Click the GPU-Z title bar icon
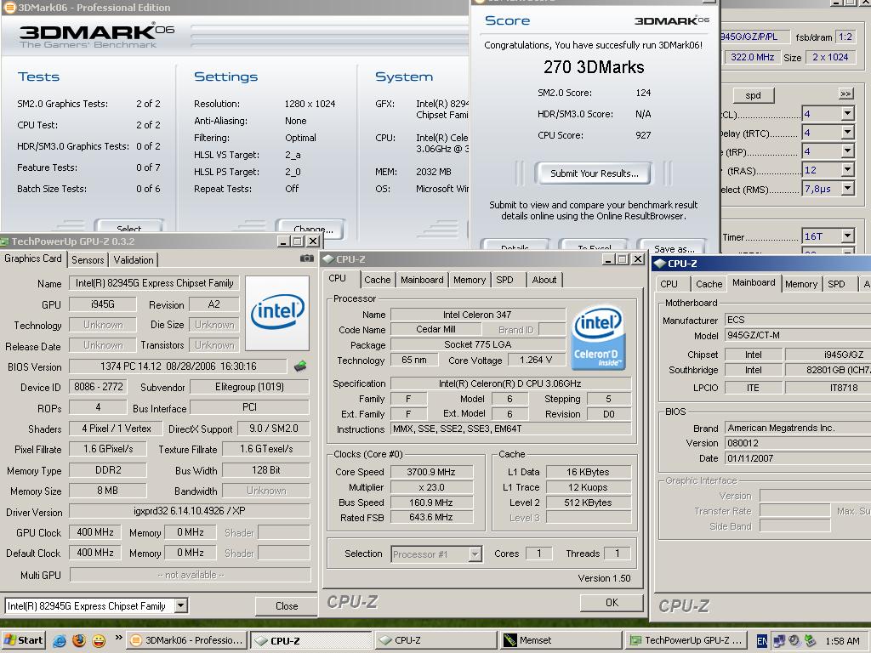The height and width of the screenshot is (653, 871). click(x=4, y=241)
